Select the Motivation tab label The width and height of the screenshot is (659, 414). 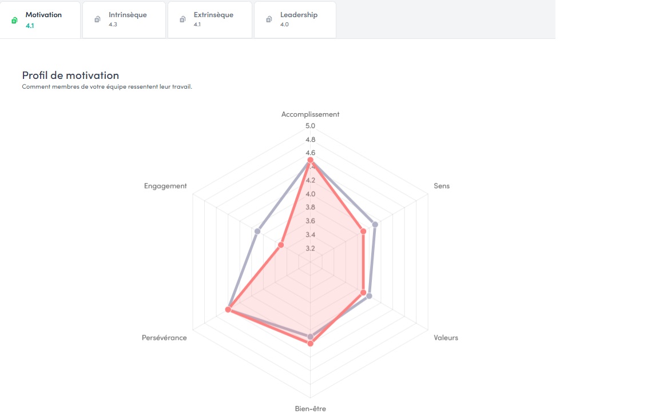[43, 15]
